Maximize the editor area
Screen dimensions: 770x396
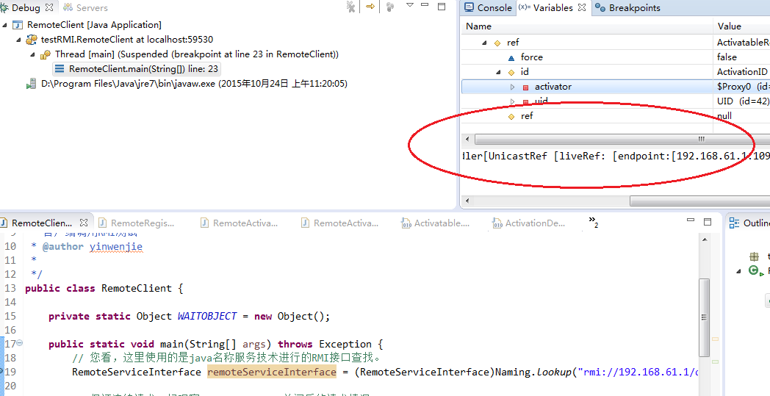tap(707, 222)
